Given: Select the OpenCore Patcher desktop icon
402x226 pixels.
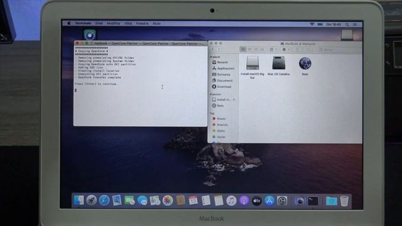Looking at the screenshot, I should (x=90, y=35).
